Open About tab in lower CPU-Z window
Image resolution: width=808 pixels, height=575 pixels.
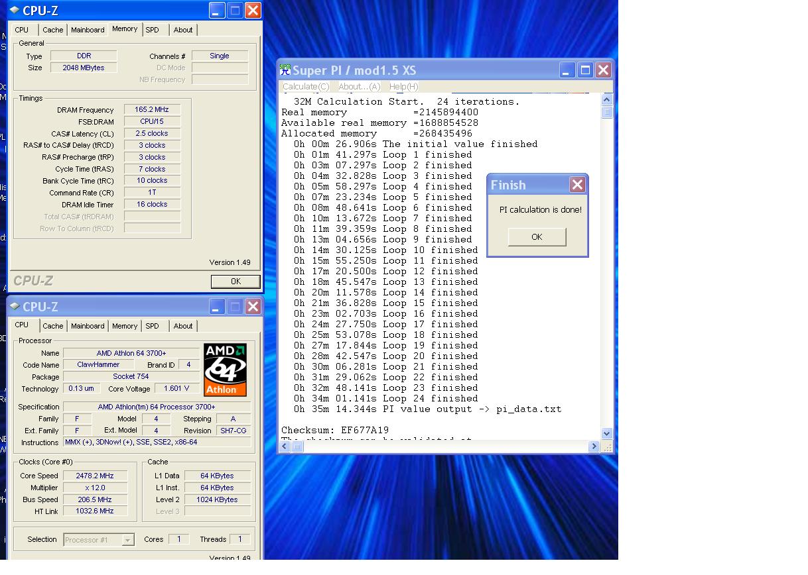(183, 326)
